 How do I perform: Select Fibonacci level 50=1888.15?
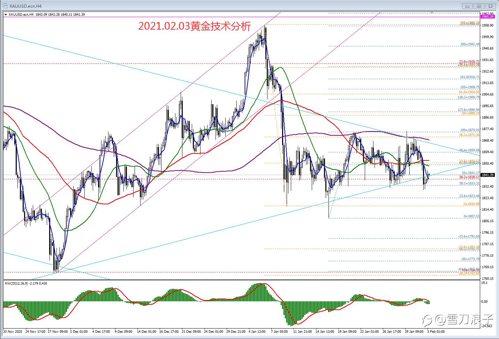471,113
